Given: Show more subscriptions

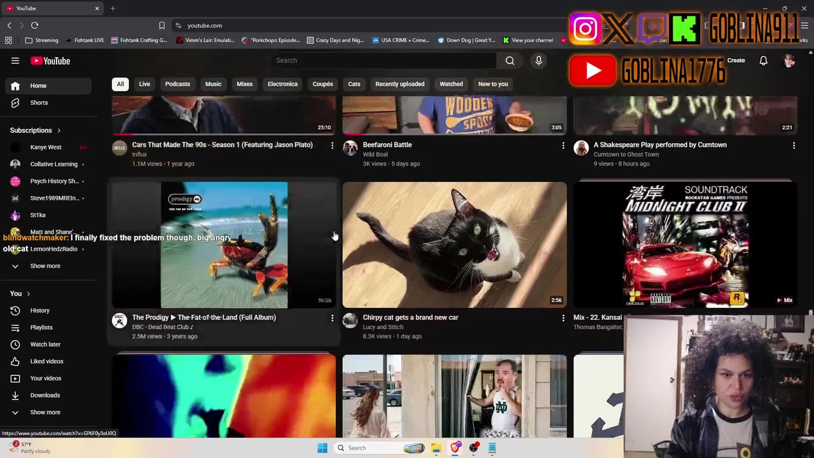Looking at the screenshot, I should click(49, 266).
